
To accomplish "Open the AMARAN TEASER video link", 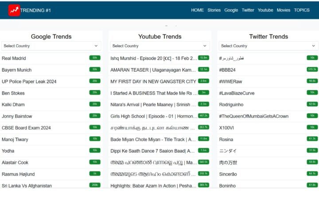I will tap(153, 70).
